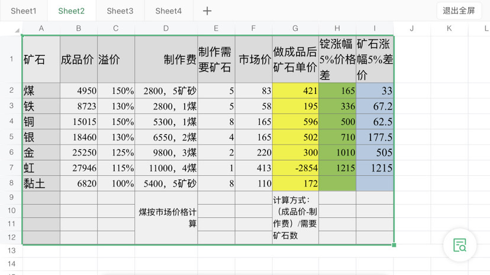
Task: Click blue cell showing 177.5
Action: click(375, 137)
